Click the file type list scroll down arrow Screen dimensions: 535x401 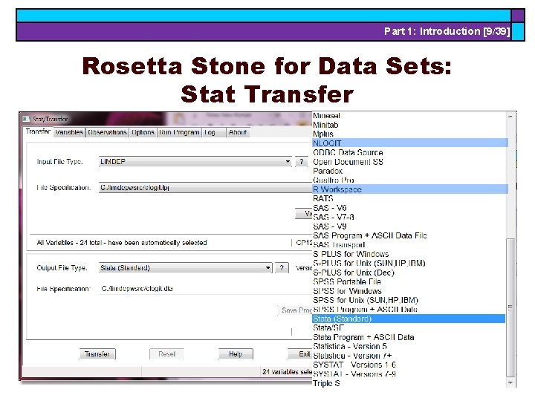tap(510, 383)
